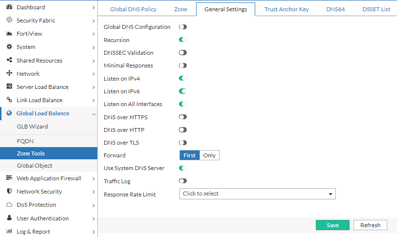Click the Refresh button
The width and height of the screenshot is (397, 237).
click(370, 225)
